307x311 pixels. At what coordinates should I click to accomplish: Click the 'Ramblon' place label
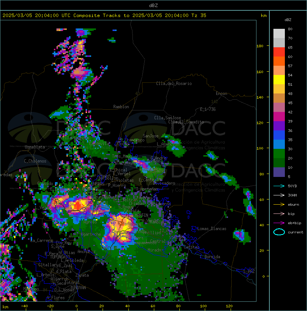(x=121, y=107)
